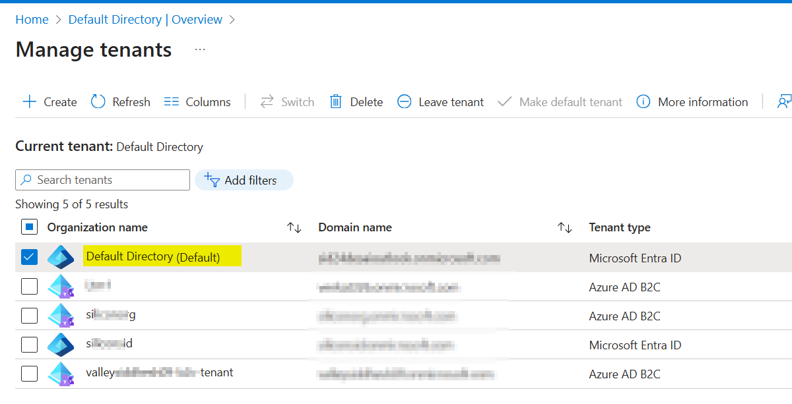
Task: Click the Tenant type column header
Action: (620, 227)
